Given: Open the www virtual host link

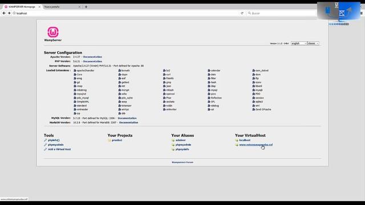Looking at the screenshot, I should [256, 145].
